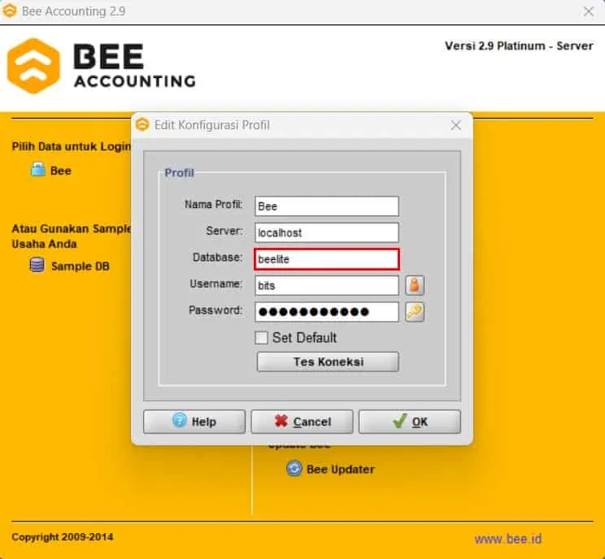
Task: Click the key icon beside Password field
Action: pos(415,312)
